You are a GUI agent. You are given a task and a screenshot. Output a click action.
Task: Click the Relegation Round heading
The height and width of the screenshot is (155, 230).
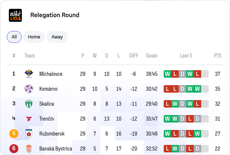[55, 15]
